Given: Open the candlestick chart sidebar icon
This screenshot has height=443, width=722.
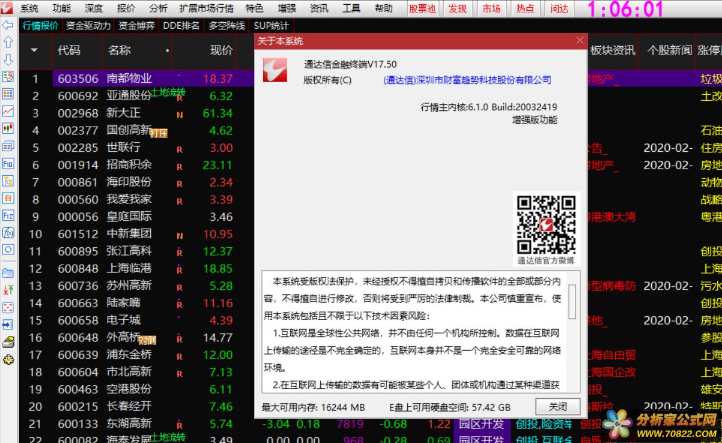Looking at the screenshot, I should (x=8, y=128).
